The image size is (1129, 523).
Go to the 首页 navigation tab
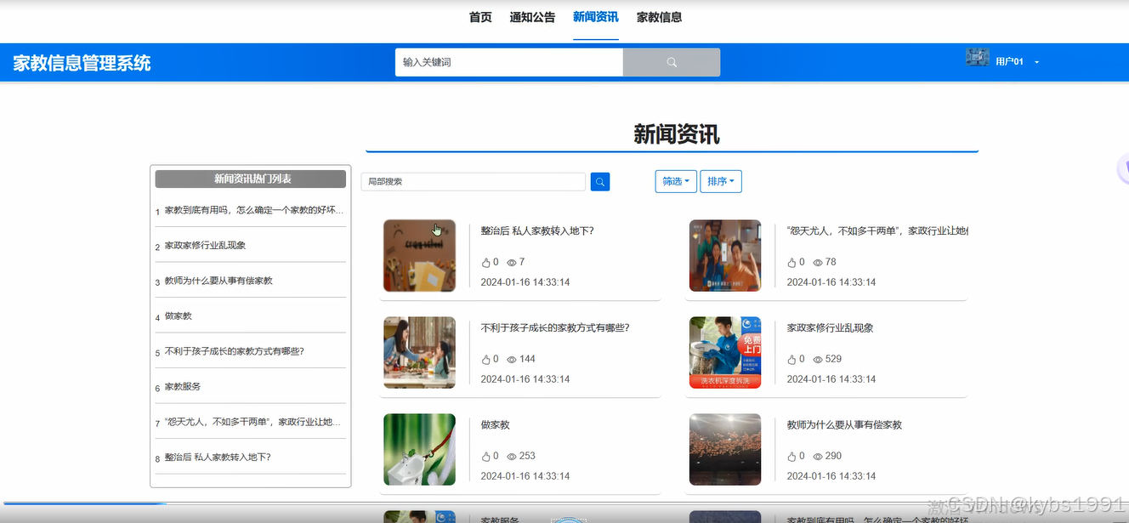click(480, 17)
